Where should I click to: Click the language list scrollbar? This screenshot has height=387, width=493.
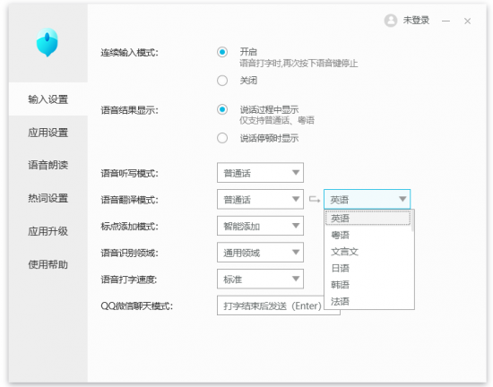point(413,221)
